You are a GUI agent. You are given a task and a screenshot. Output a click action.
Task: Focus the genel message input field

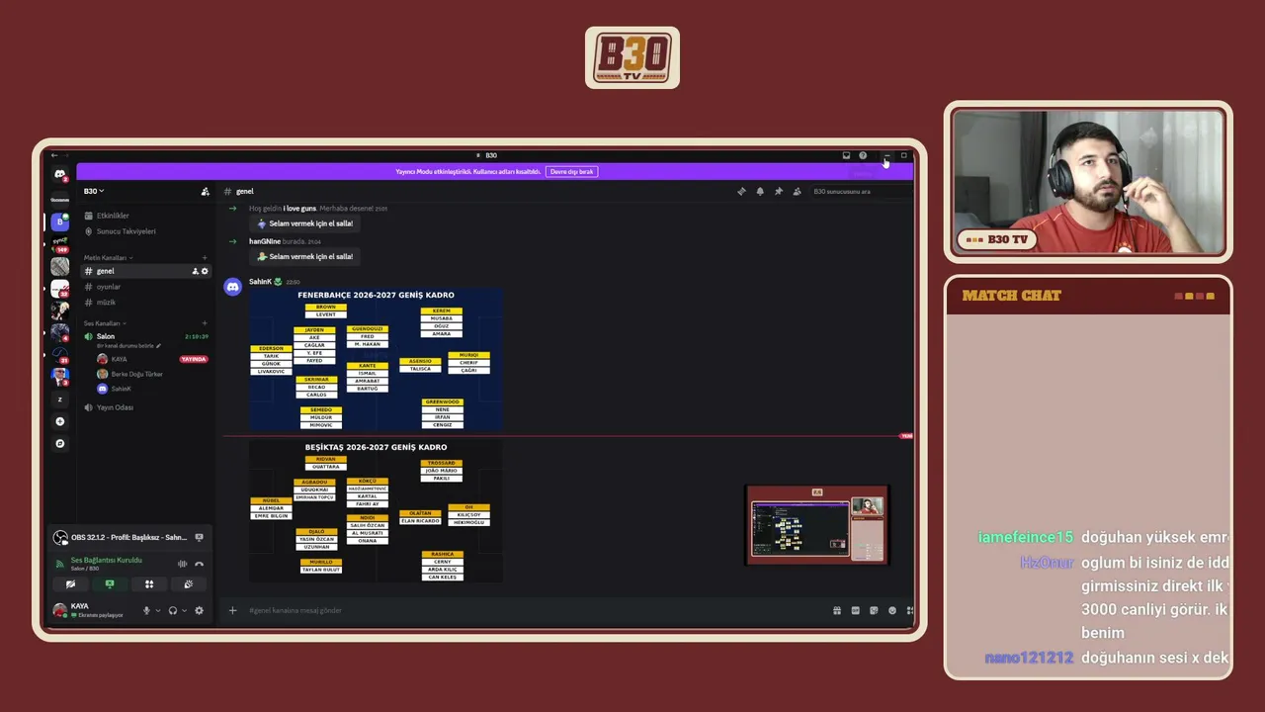pos(534,610)
